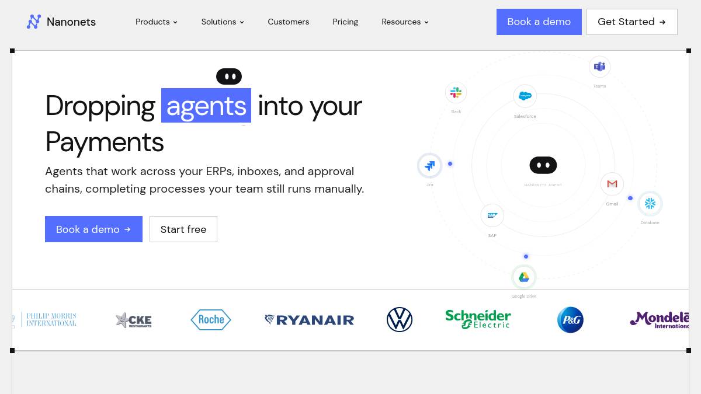Click the Roche logo
The width and height of the screenshot is (701, 394).
point(211,320)
